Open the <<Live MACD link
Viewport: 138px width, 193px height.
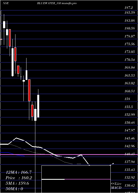[x=116, y=186]
